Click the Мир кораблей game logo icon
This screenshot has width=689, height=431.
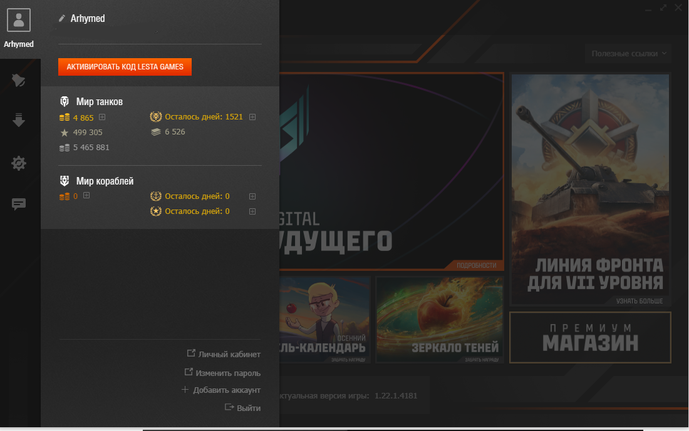point(65,181)
